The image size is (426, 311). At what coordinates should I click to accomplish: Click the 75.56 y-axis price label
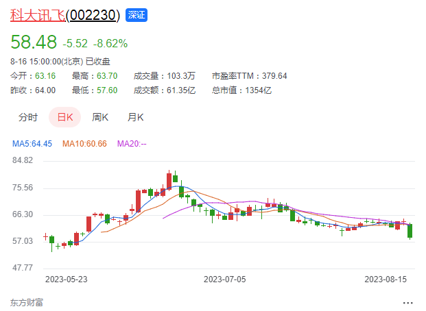pos(23,188)
